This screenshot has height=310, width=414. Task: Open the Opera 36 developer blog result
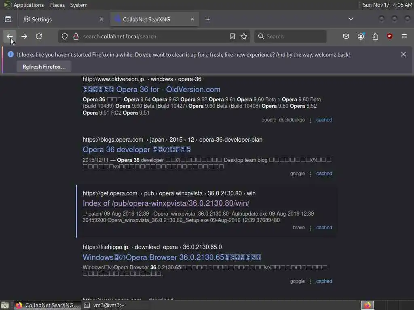point(137,149)
